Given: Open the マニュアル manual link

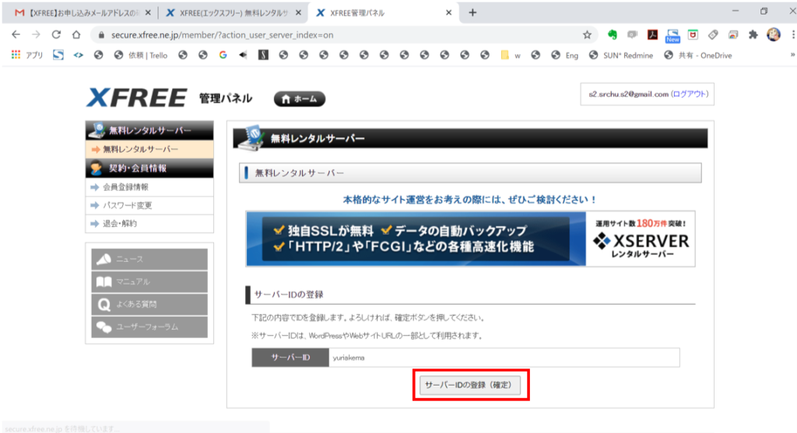Looking at the screenshot, I should click(x=149, y=281).
